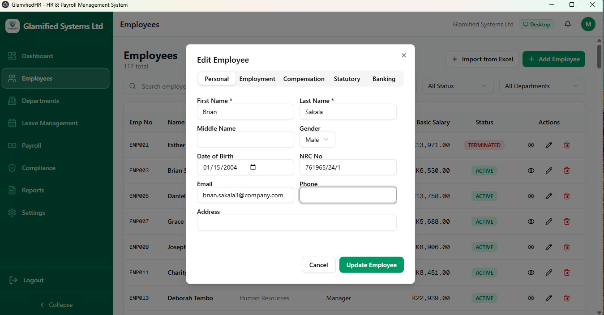The image size is (604, 315).
Task: Open the Payroll section
Action: click(56, 145)
